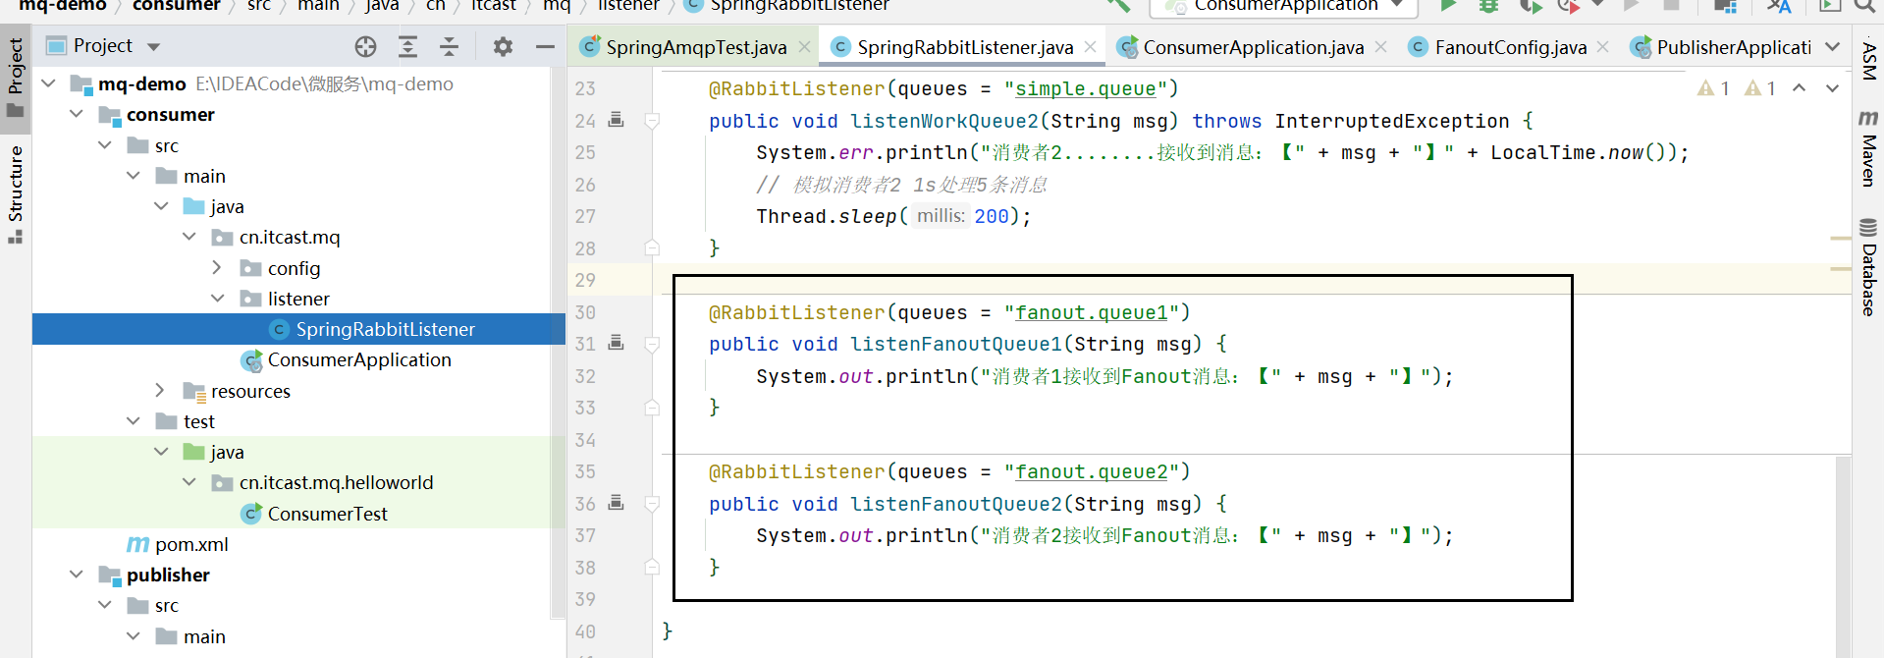Open Project panel settings gear

pyautogui.click(x=503, y=46)
